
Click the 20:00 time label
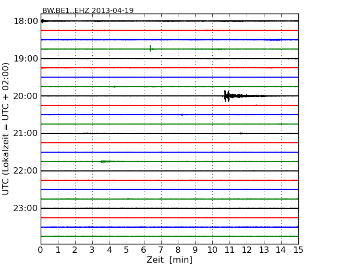point(26,96)
